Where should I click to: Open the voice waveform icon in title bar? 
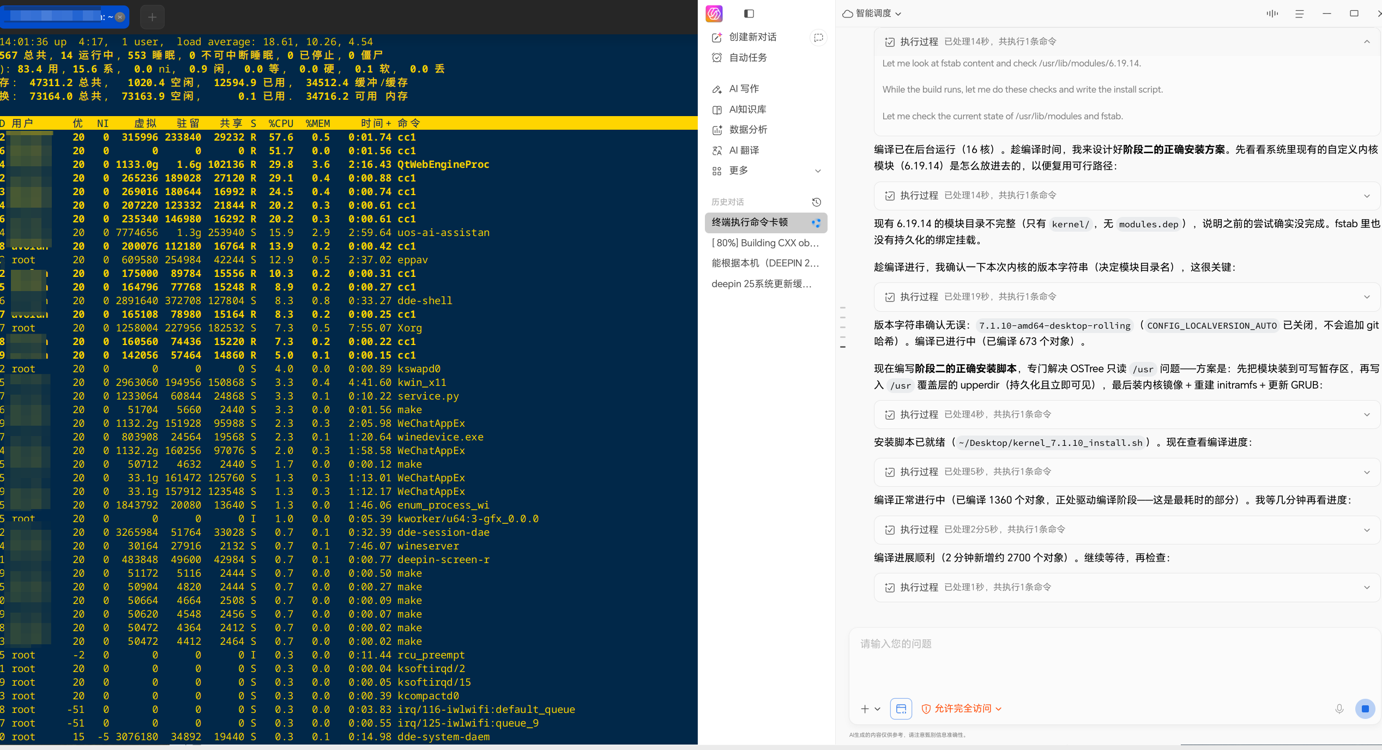(x=1272, y=14)
